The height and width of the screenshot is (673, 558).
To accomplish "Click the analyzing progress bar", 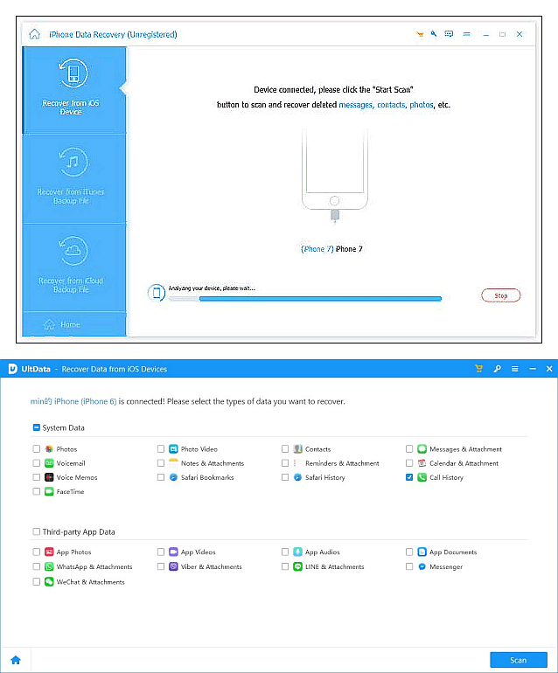I will pyautogui.click(x=305, y=299).
